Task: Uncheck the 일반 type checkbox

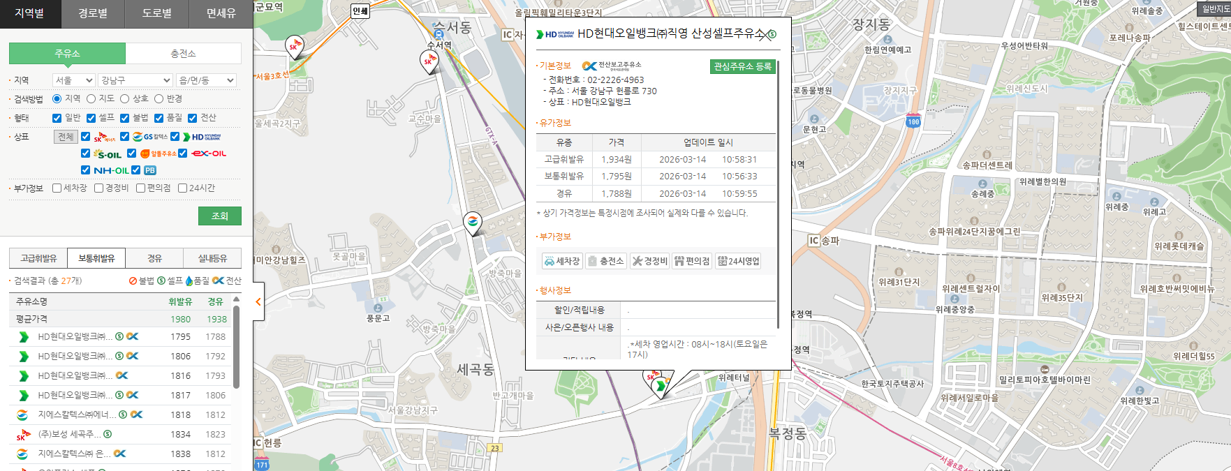Action: point(57,118)
